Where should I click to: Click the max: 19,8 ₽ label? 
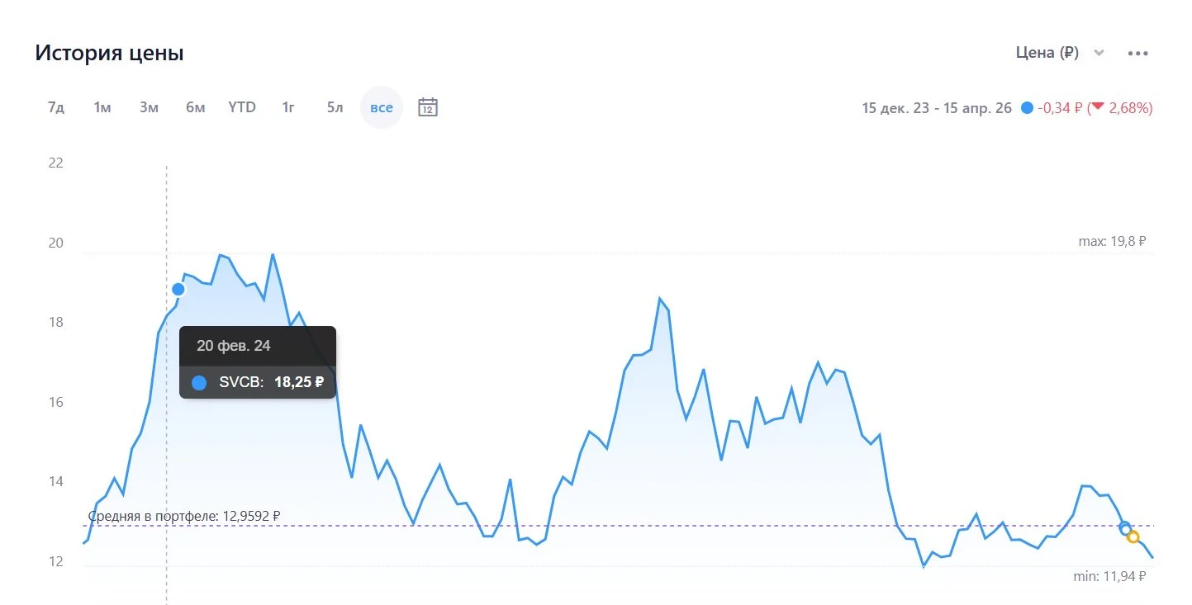1113,242
